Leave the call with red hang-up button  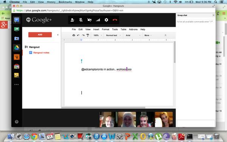point(115,20)
